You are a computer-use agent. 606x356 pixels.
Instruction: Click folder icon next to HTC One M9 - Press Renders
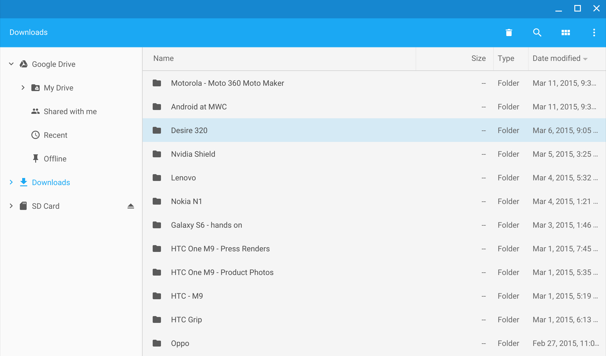[x=157, y=249]
